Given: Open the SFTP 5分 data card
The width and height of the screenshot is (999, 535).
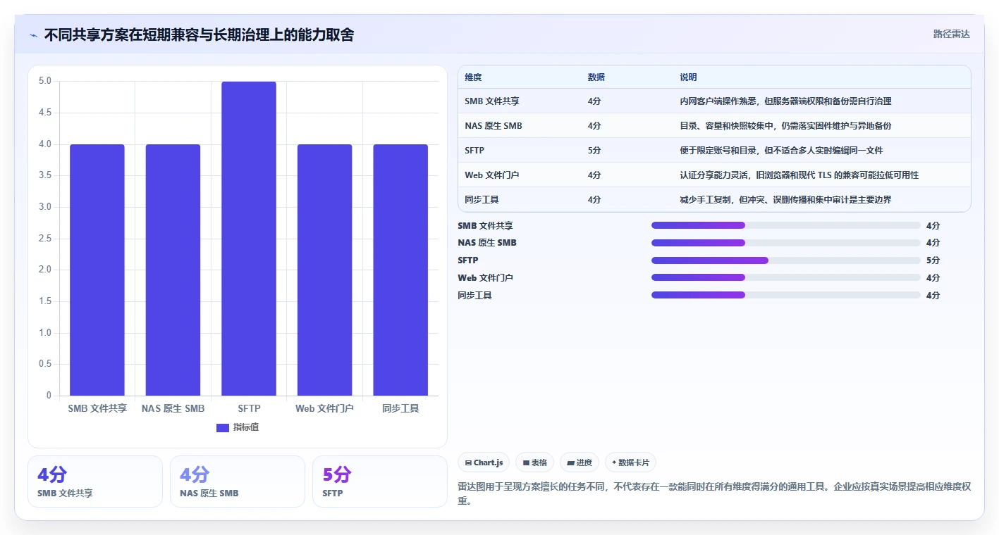Looking at the screenshot, I should (380, 481).
